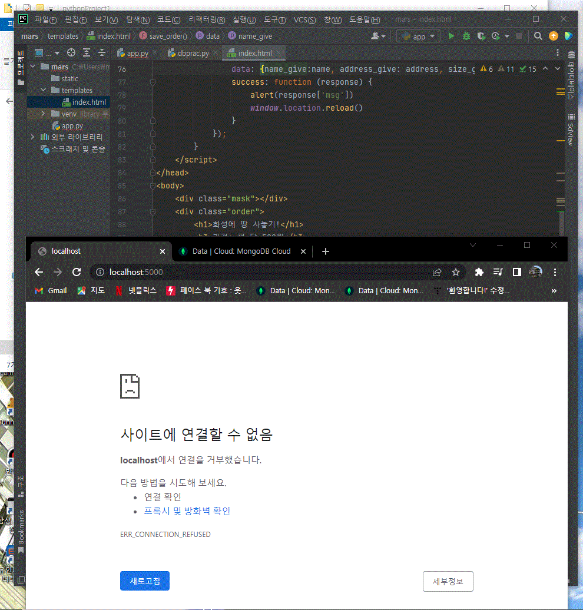Image resolution: width=583 pixels, height=610 pixels.
Task: Open 페이스 북 기호 bookmark
Action: pyautogui.click(x=207, y=291)
